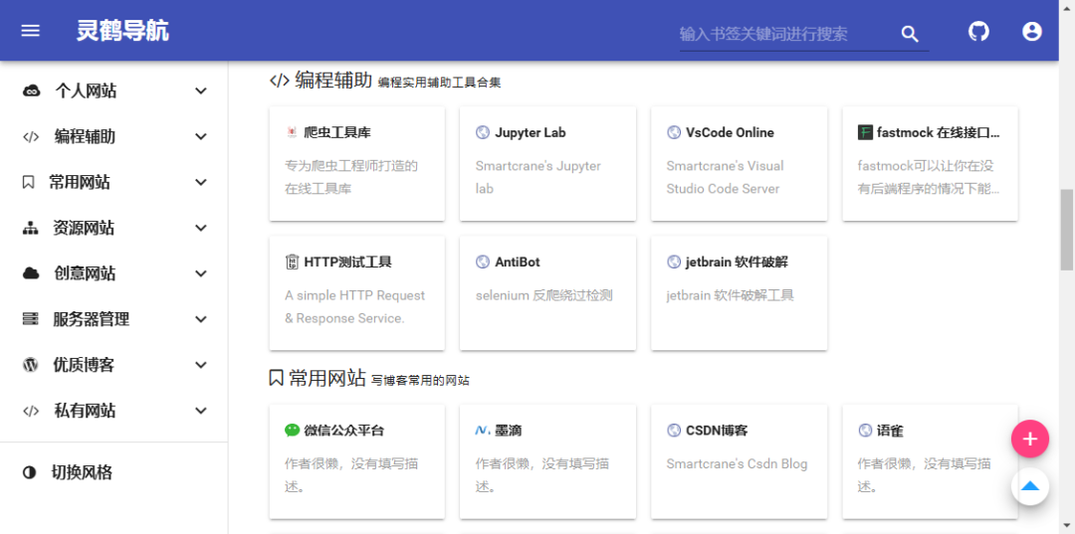
Task: Click the 私有网站 code icon in sidebar
Action: pyautogui.click(x=31, y=412)
